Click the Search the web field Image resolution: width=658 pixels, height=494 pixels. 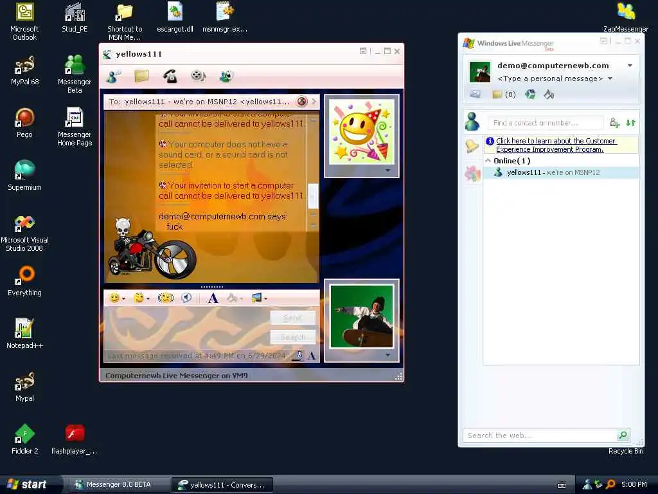pos(539,435)
